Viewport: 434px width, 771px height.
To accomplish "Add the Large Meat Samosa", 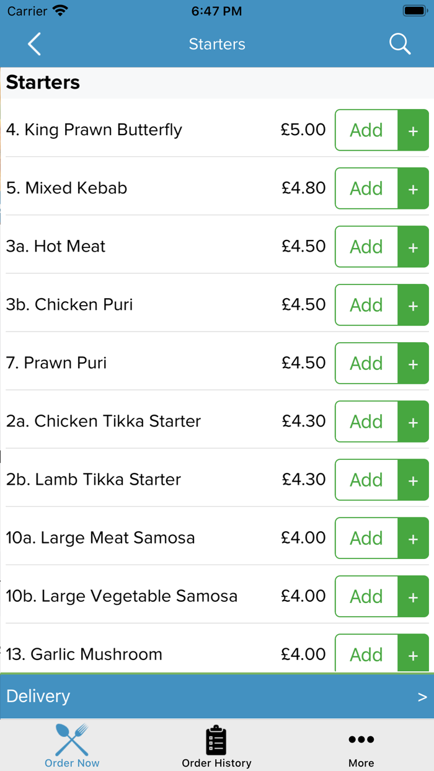I will (366, 538).
